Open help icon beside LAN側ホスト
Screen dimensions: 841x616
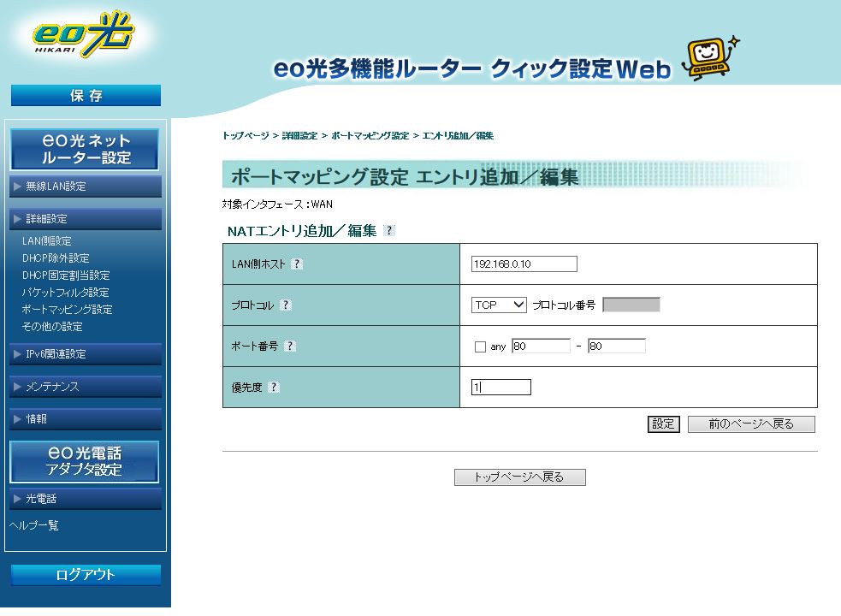coord(297,264)
